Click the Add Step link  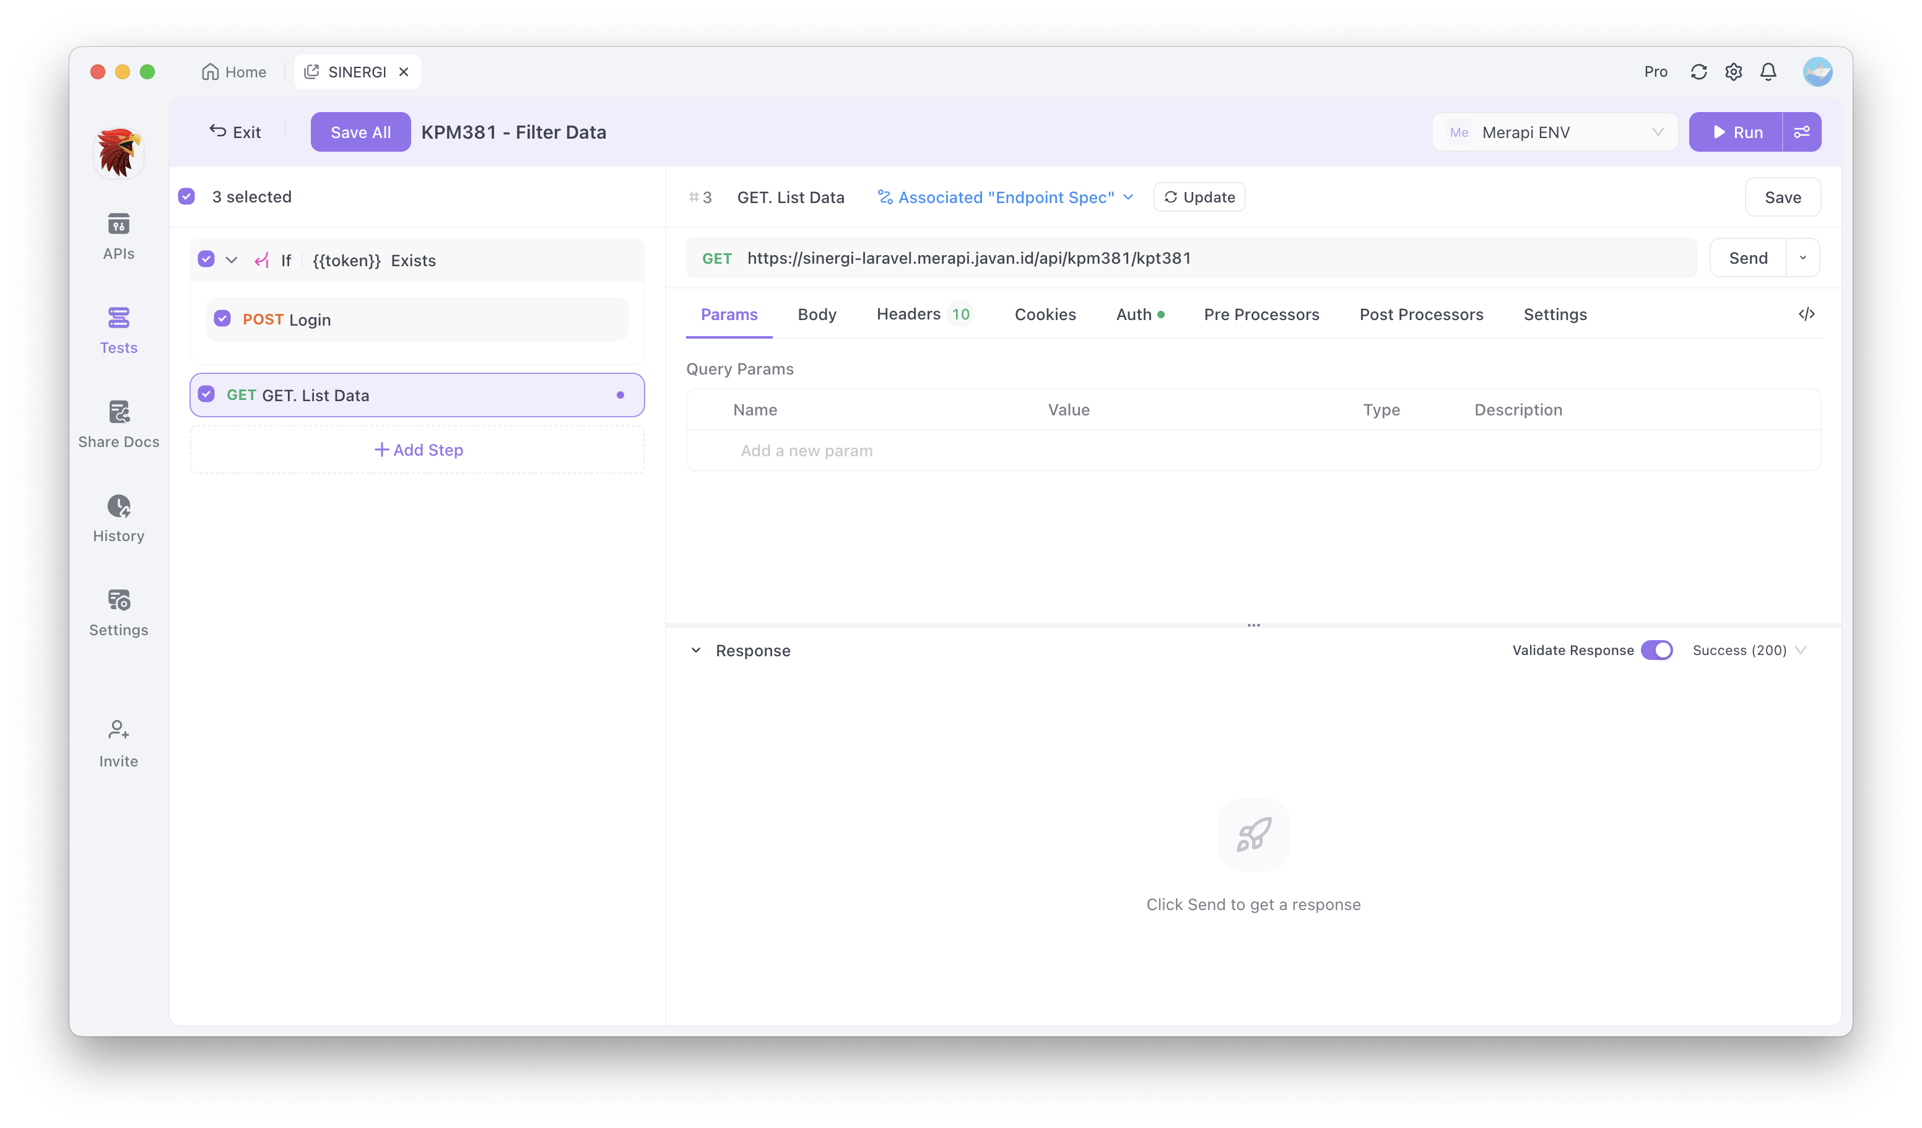(418, 450)
